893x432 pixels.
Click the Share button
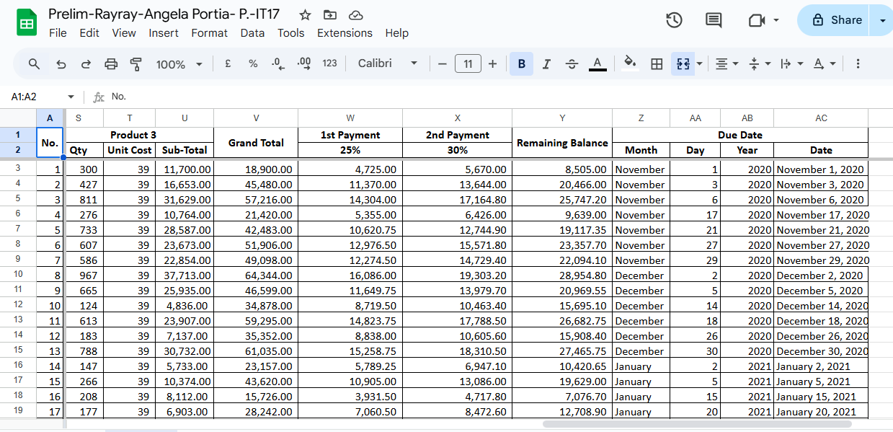pos(836,20)
